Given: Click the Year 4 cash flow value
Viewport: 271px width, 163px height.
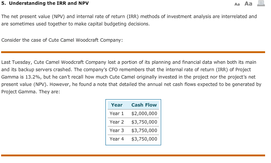Looking at the screenshot, I should click(x=144, y=139).
